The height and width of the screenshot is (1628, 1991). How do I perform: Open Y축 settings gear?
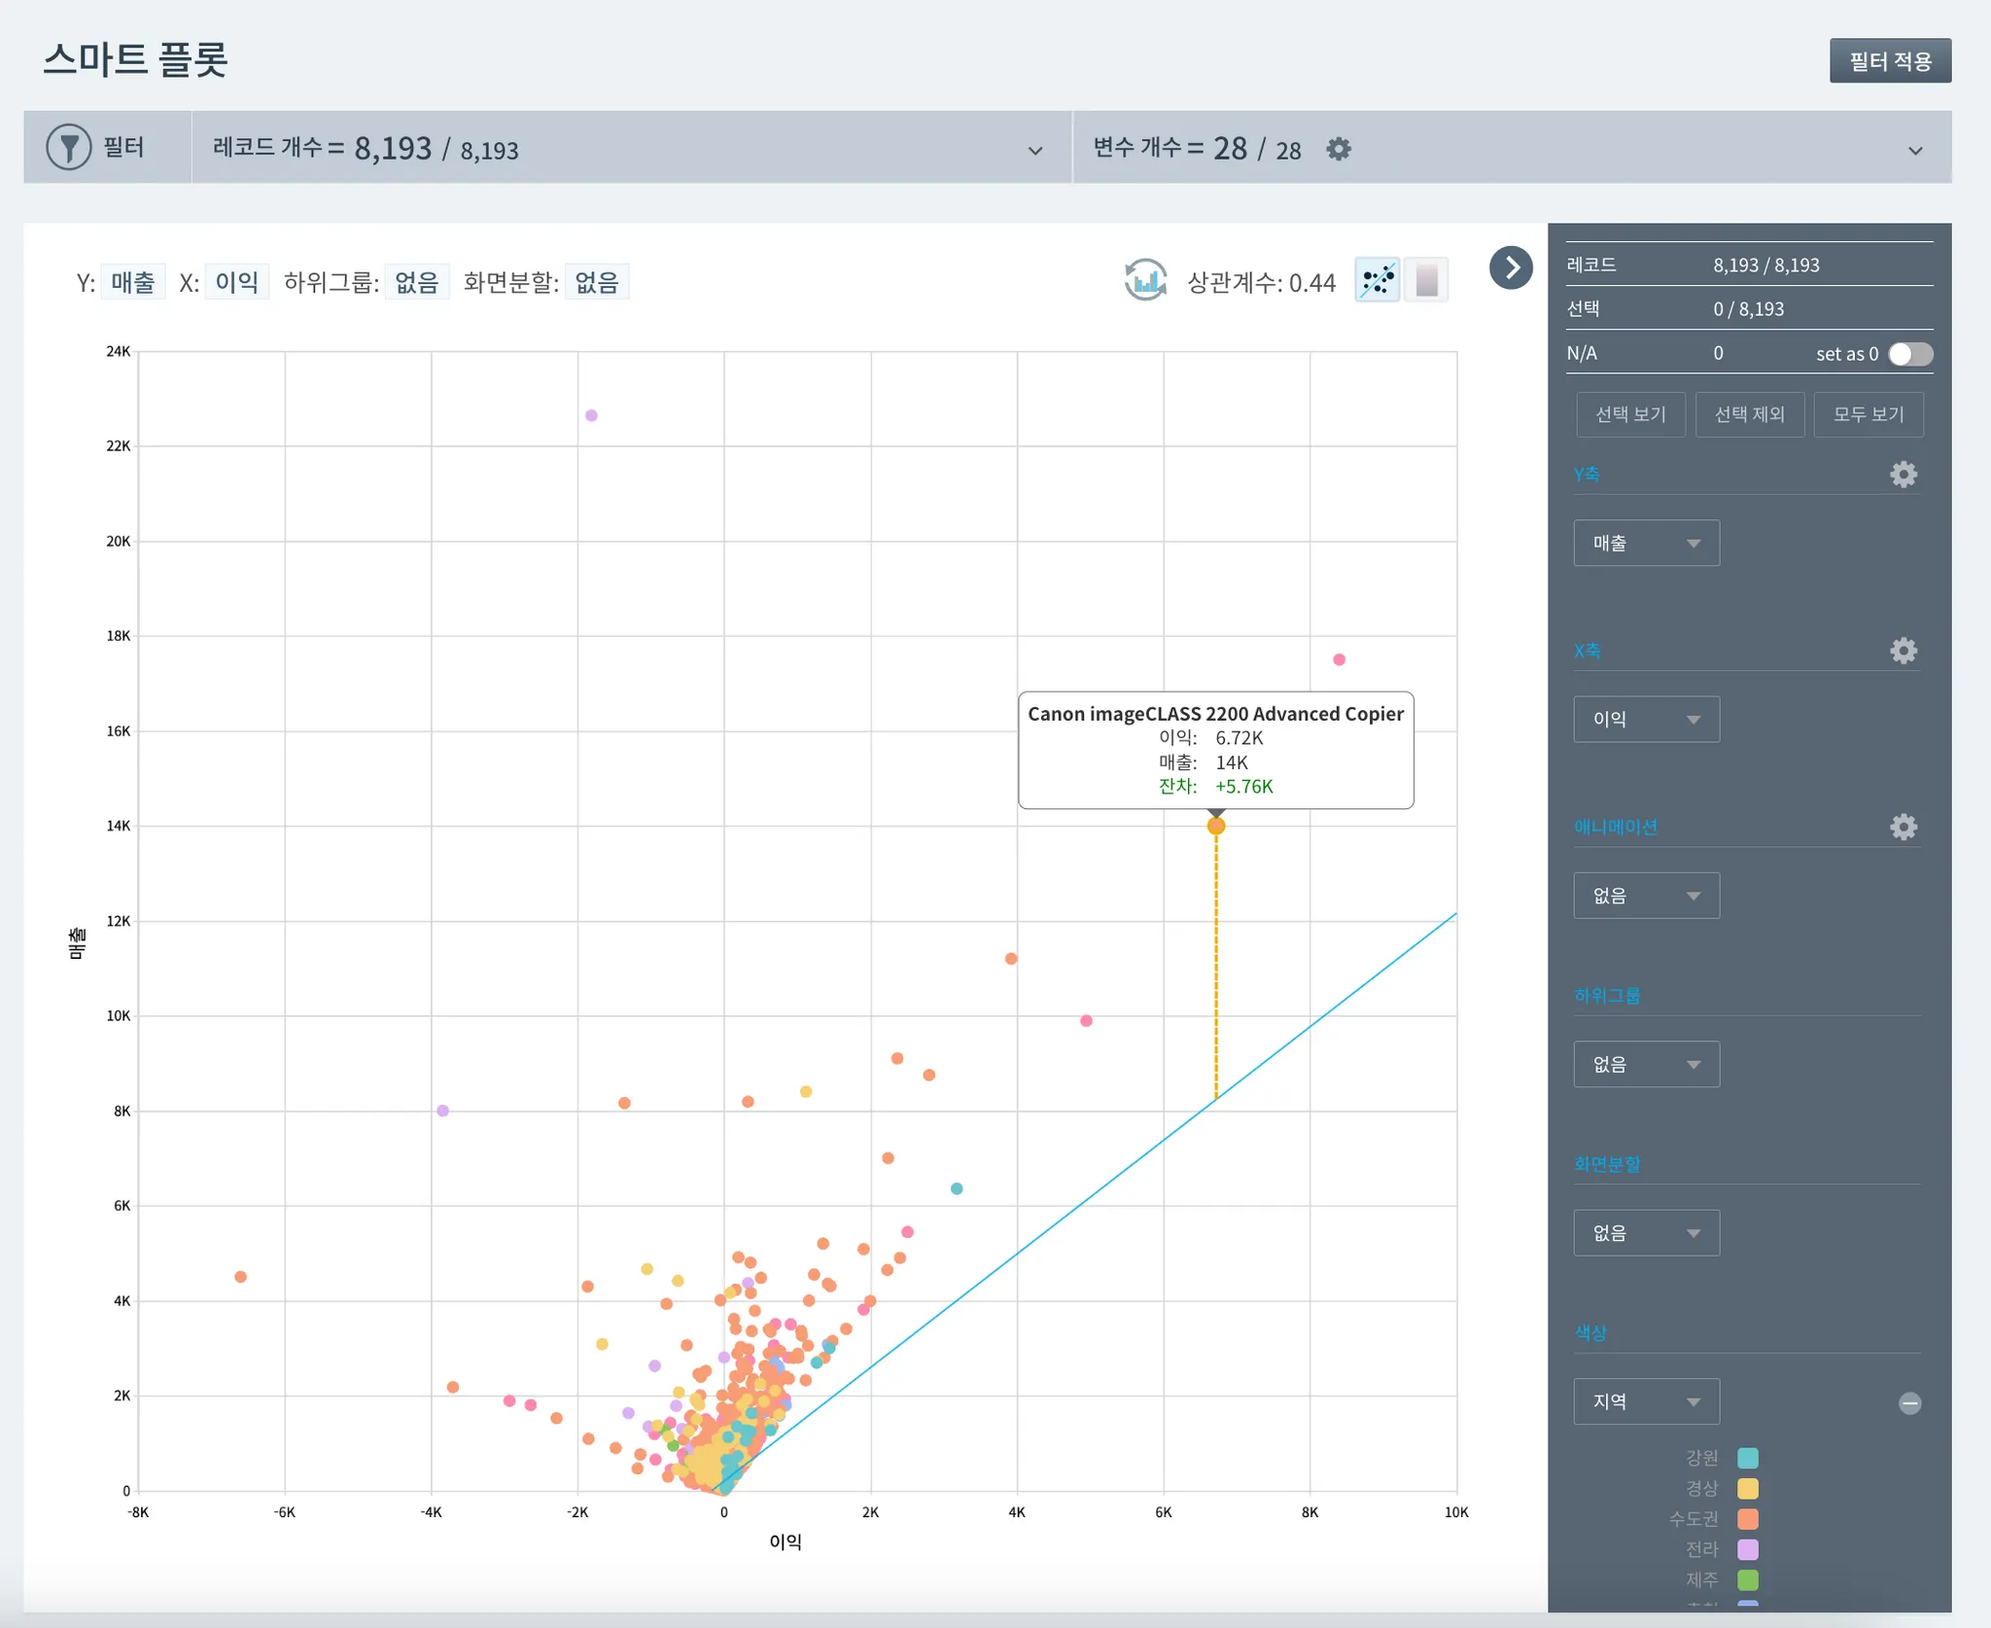point(1903,475)
